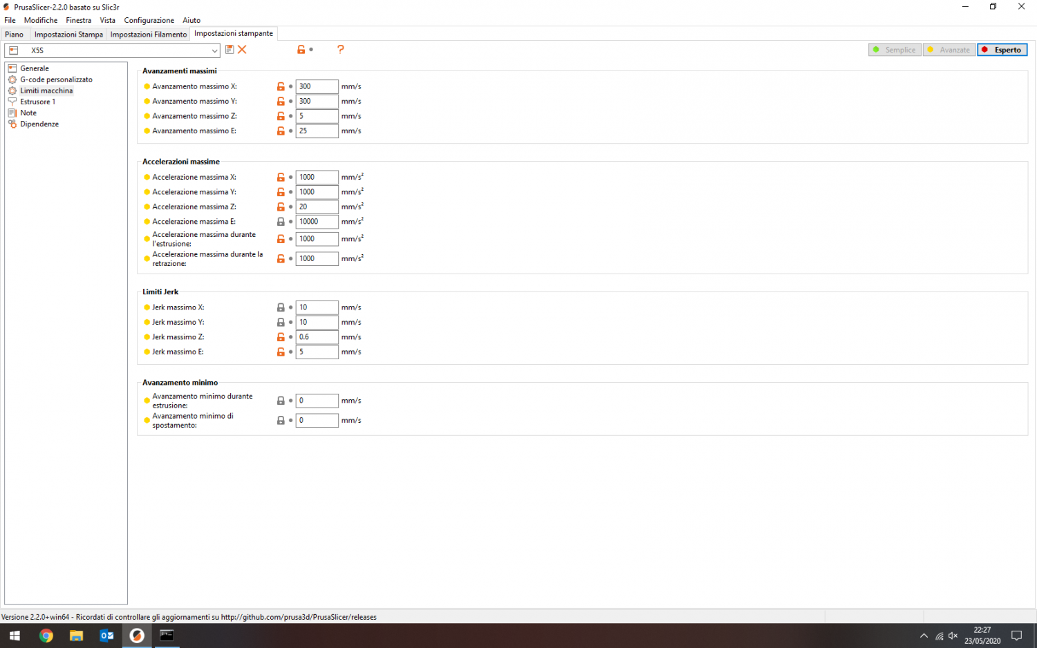Select the Impostazioni stampante tab
Screen dimensions: 1037x648
(x=234, y=33)
